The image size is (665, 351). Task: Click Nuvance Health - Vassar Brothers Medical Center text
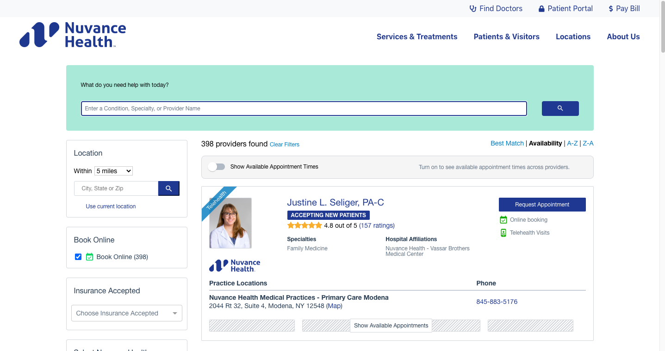[428, 251]
